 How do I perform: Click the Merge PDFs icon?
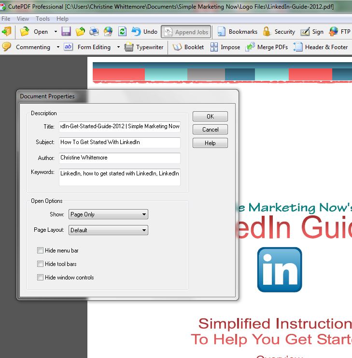[x=250, y=47]
